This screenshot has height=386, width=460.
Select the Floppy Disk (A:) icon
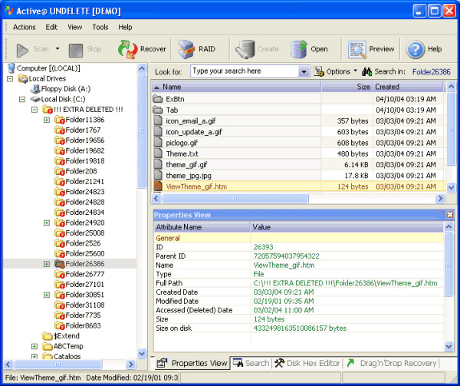click(35, 89)
